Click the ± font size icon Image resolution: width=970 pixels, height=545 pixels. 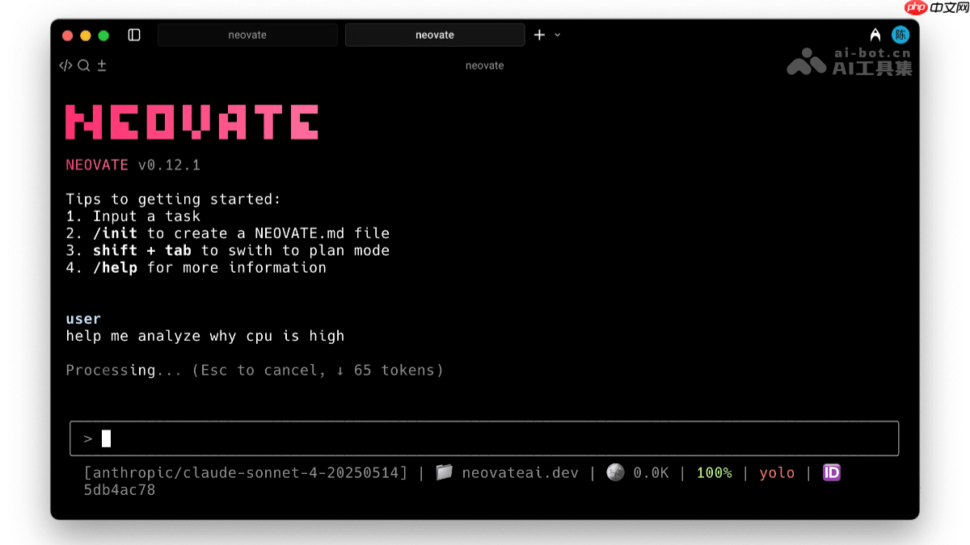click(101, 65)
